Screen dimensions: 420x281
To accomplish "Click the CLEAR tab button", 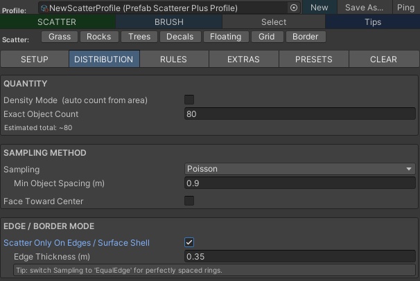I will [384, 59].
